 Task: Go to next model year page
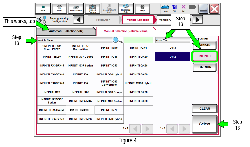click(184, 129)
